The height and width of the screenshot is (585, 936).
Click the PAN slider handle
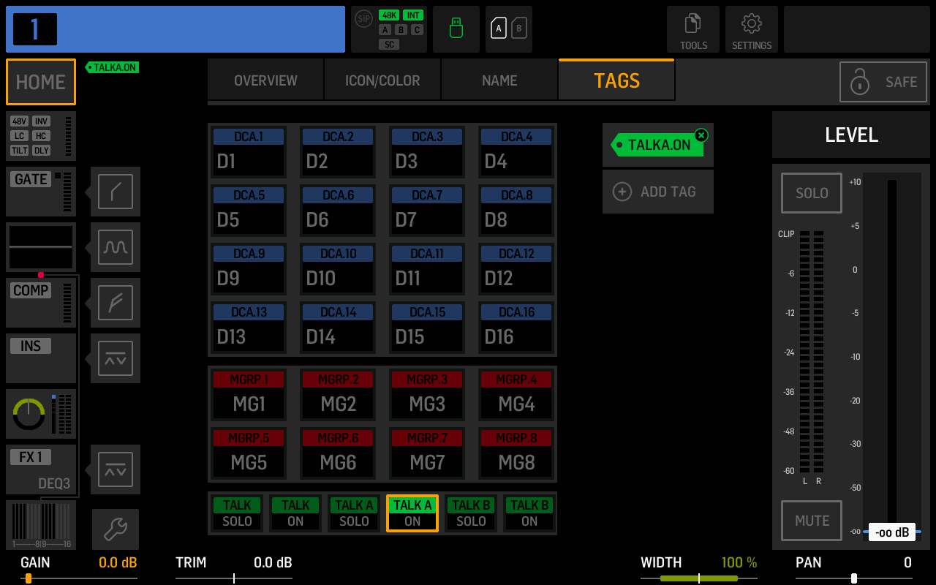(x=853, y=578)
